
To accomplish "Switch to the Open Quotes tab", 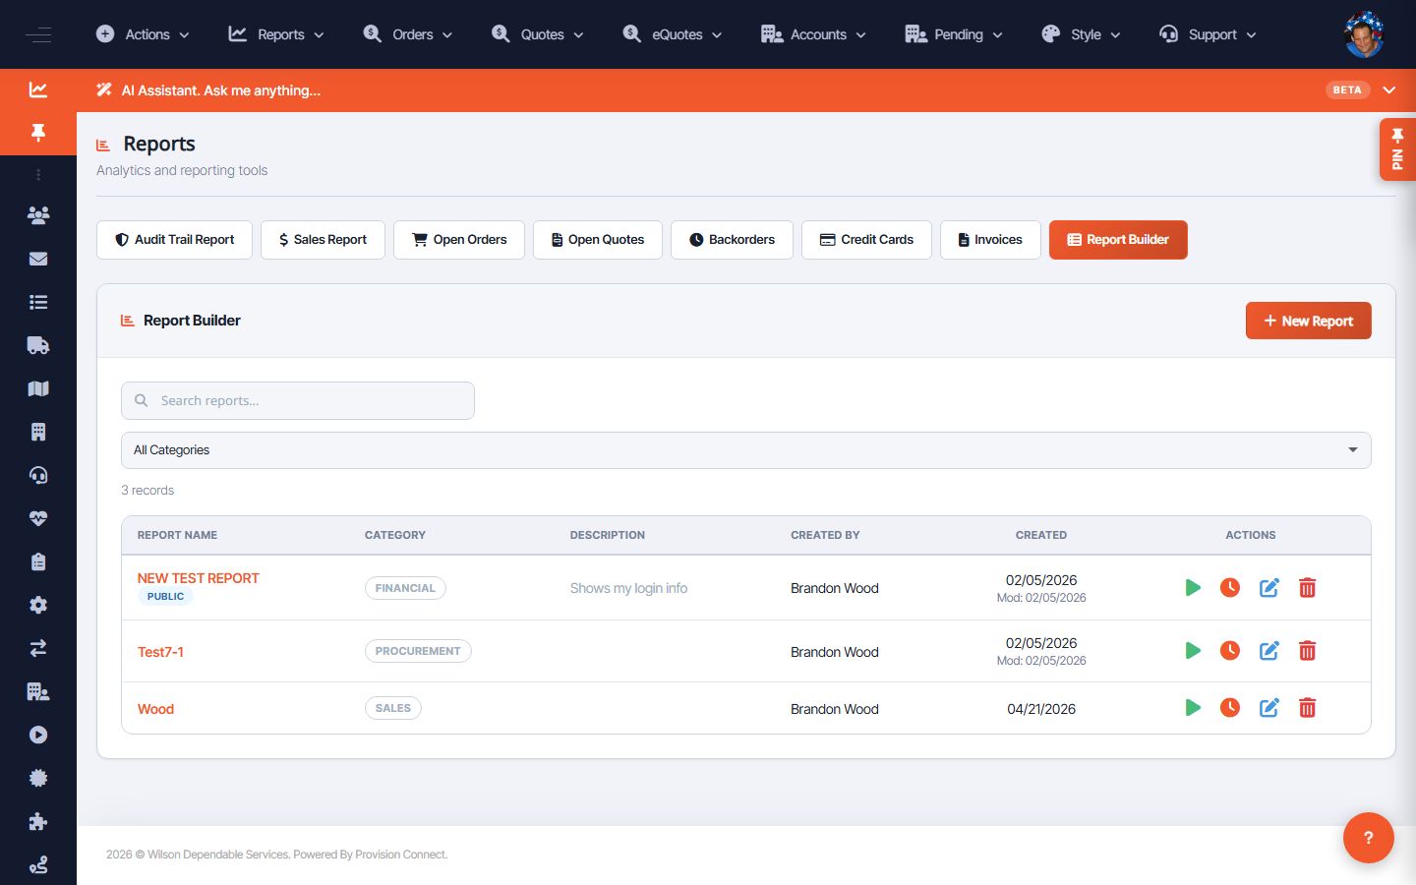I will 598,240.
